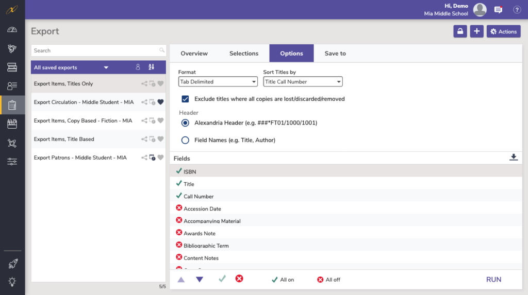Uncheck Exclude titles where all copies lost
The height and width of the screenshot is (295, 528).
185,99
